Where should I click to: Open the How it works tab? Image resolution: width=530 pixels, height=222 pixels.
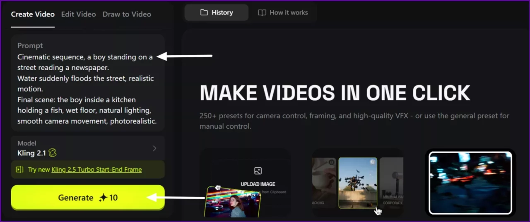[x=283, y=12]
